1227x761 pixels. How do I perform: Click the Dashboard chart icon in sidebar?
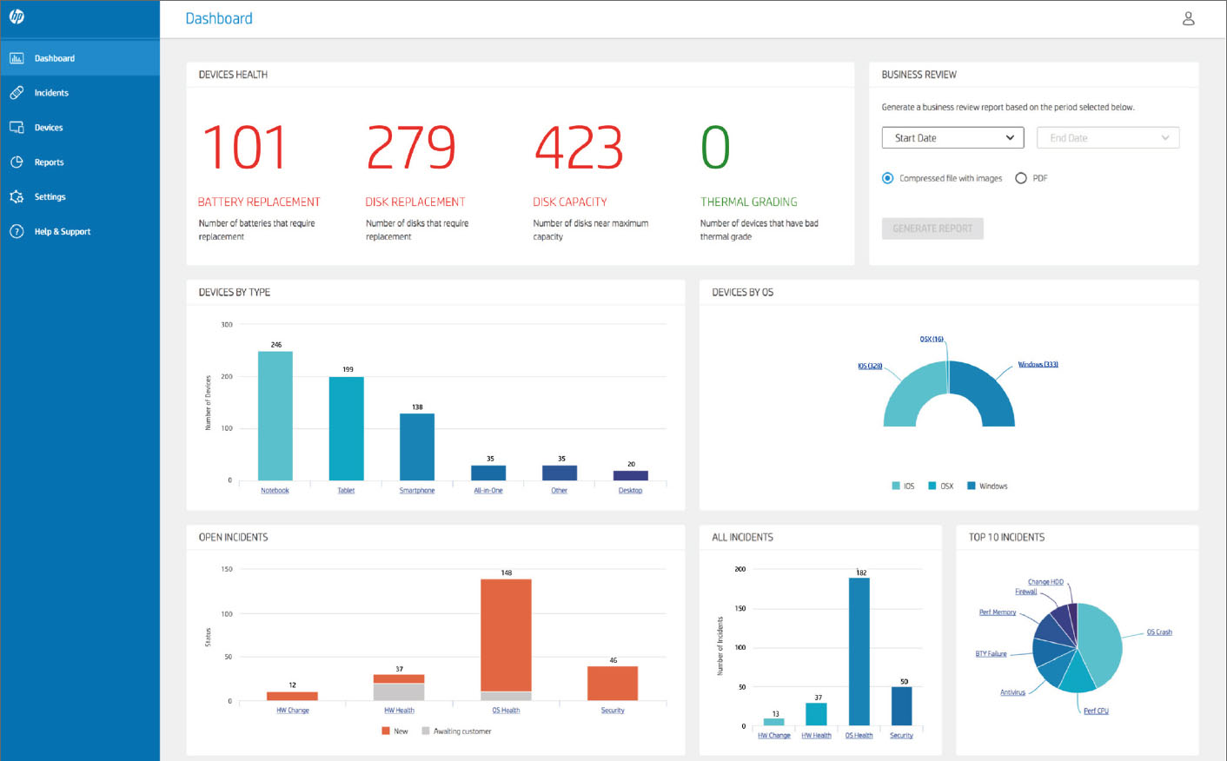17,58
